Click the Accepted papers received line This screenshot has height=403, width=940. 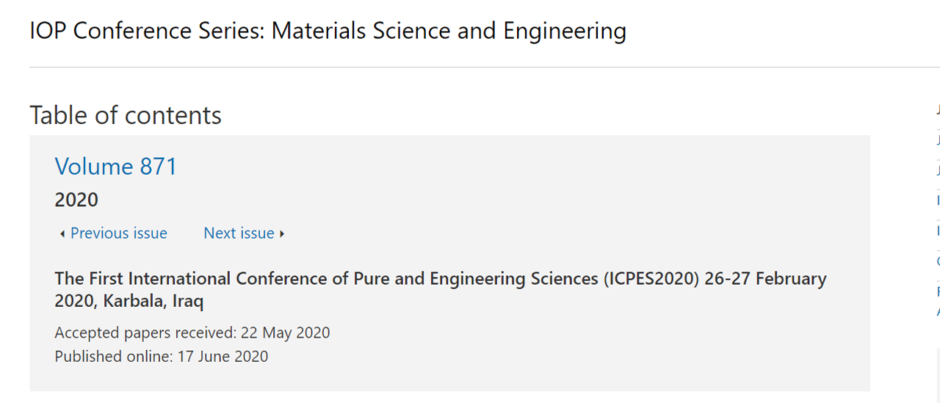(x=192, y=333)
